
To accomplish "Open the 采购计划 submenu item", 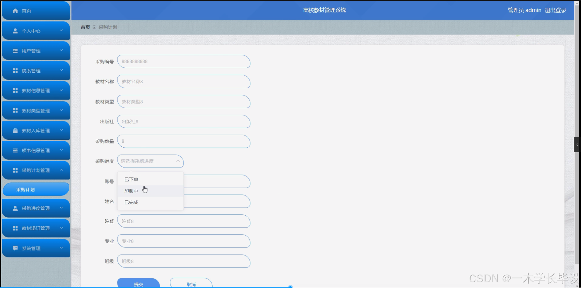I will tap(36, 189).
